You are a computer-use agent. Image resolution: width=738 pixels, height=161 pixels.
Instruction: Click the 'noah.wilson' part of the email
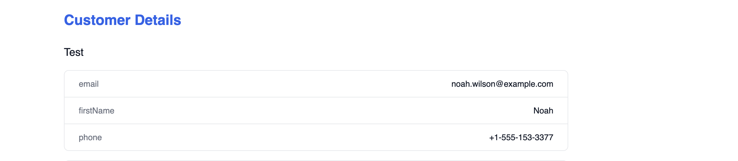coord(473,84)
